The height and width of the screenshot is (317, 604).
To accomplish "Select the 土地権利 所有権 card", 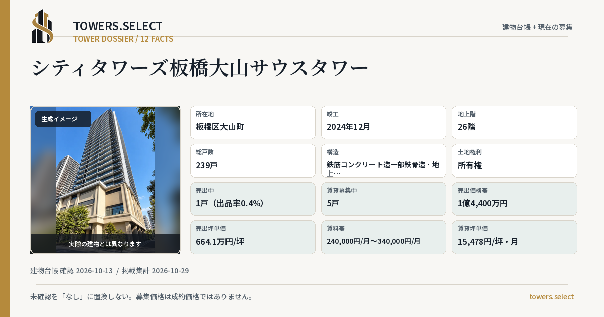I will 514,161.
